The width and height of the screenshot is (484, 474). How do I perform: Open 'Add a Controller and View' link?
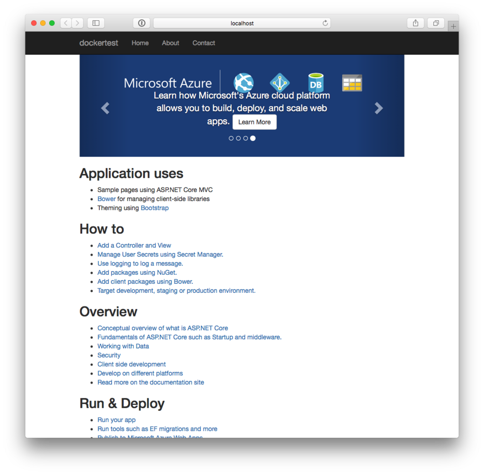(x=134, y=246)
